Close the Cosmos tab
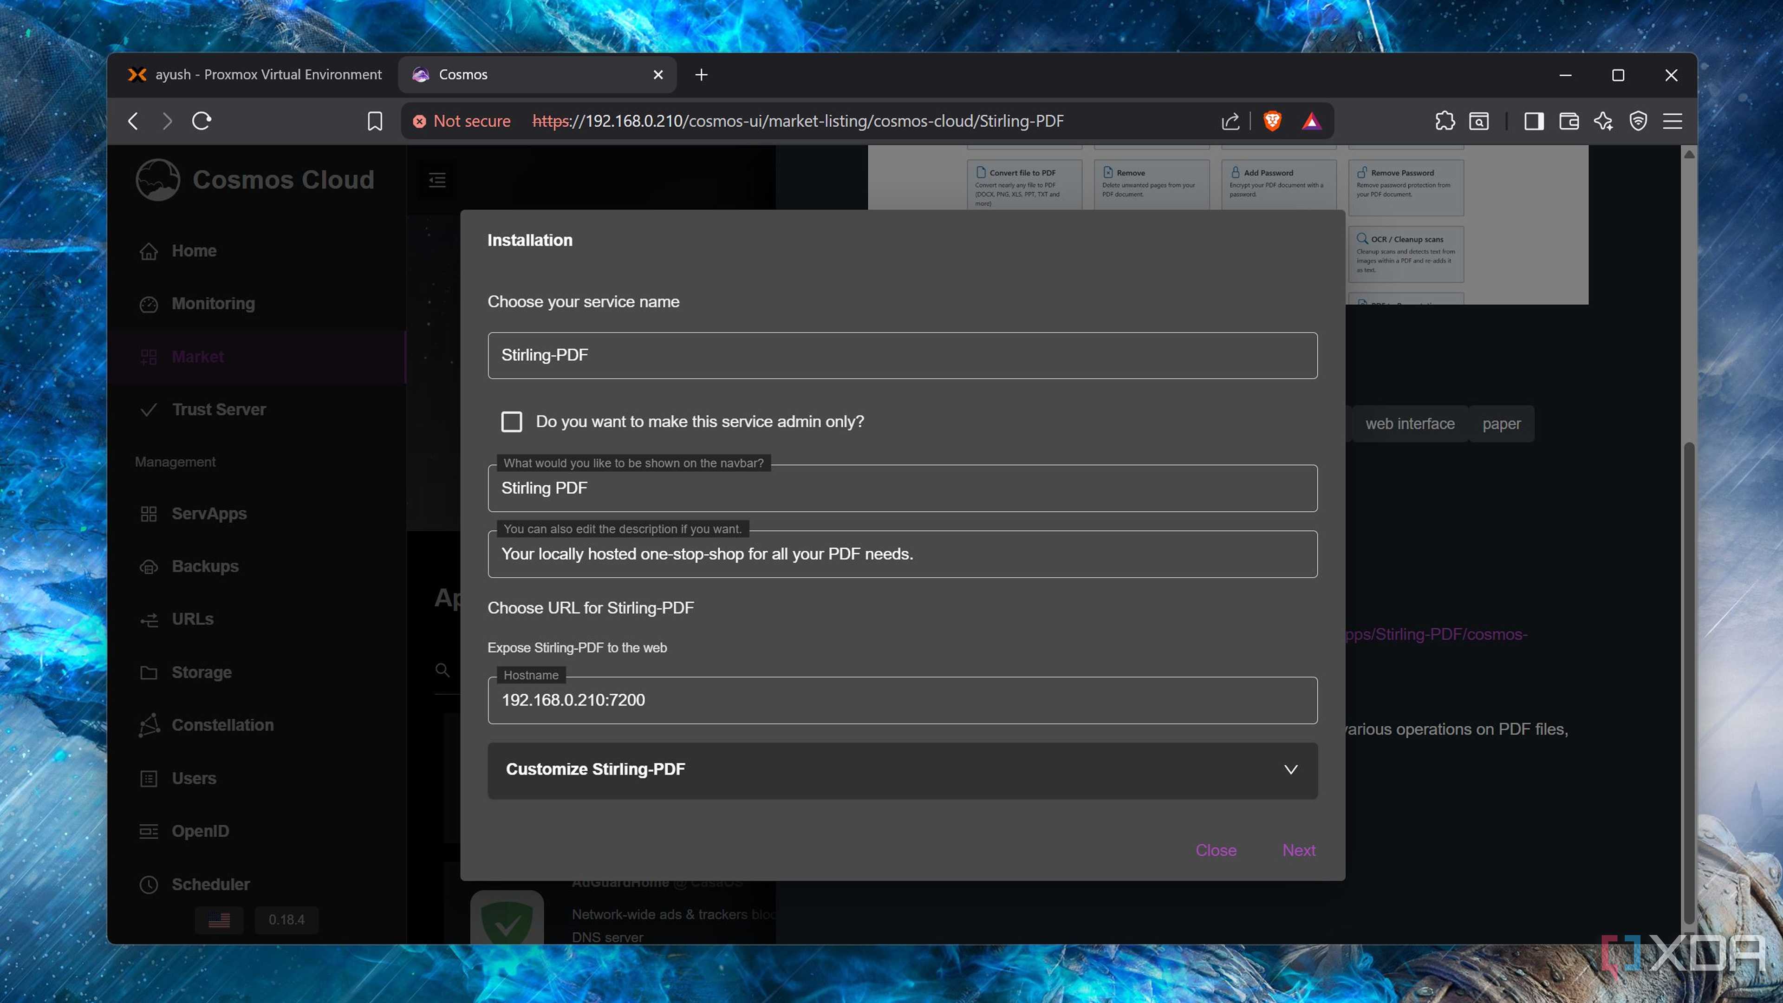The image size is (1783, 1003). 658,75
